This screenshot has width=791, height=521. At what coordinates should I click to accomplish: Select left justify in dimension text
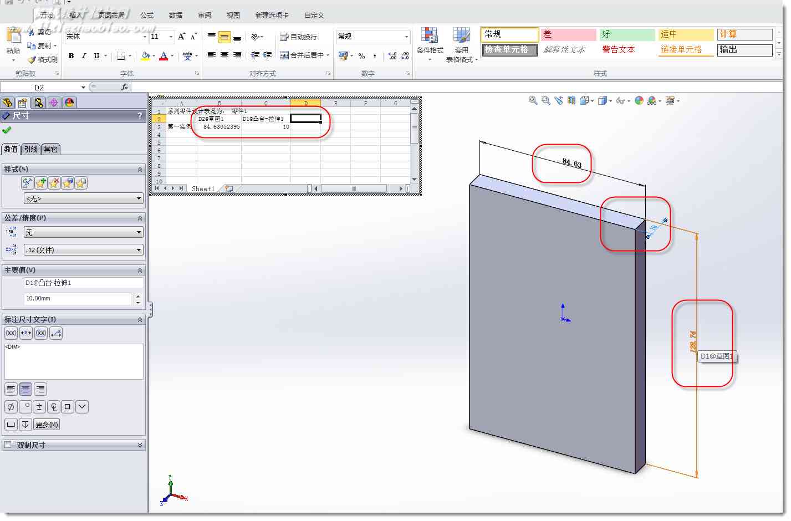click(x=11, y=389)
